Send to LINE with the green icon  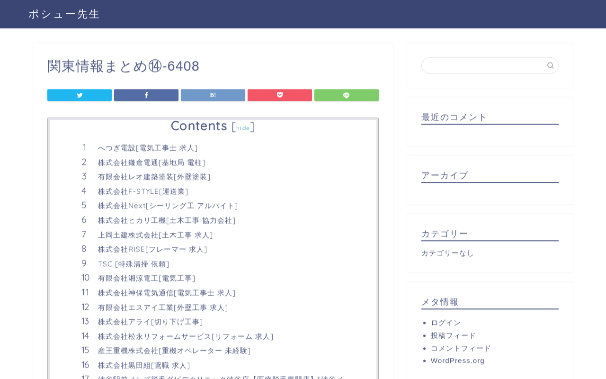coord(347,95)
